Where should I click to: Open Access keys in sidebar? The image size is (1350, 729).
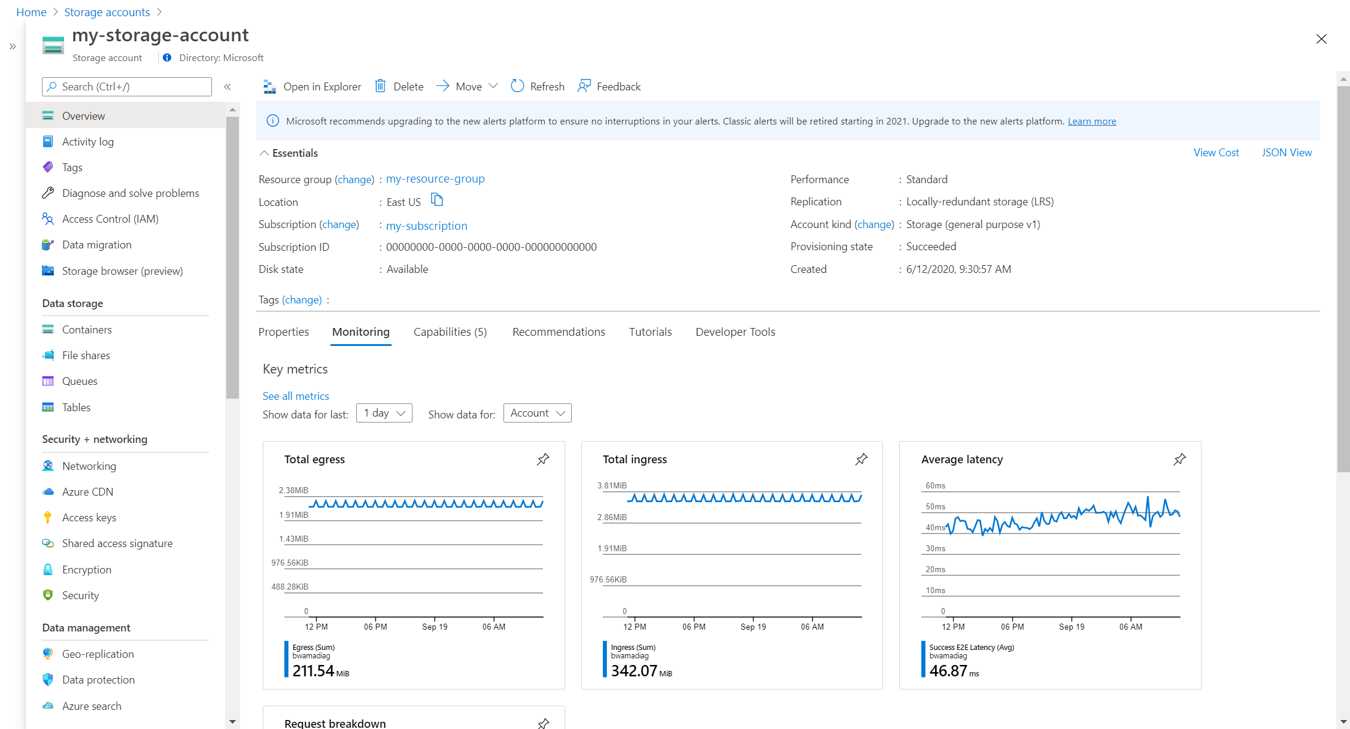89,517
